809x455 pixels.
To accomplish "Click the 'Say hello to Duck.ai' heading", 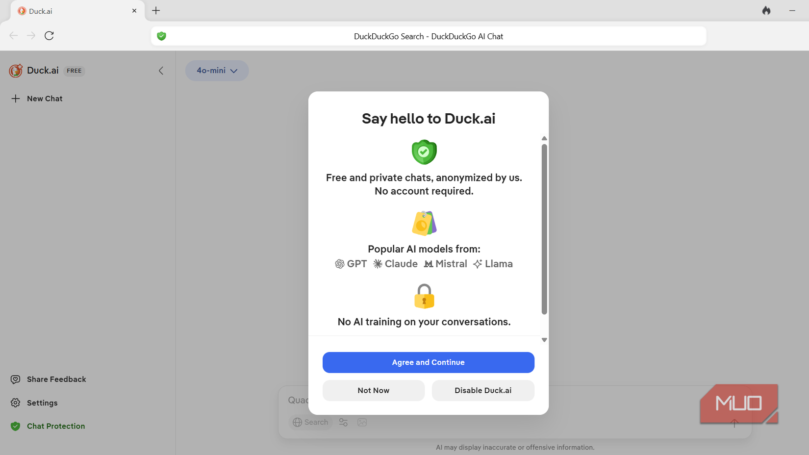I will [x=429, y=119].
